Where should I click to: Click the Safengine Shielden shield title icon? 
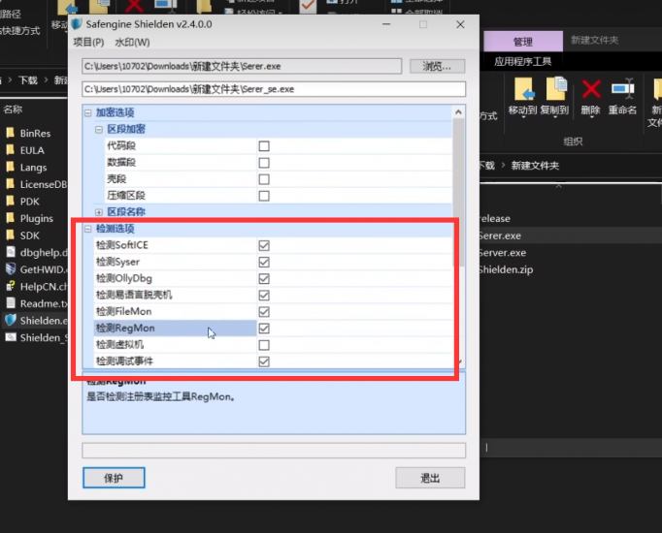point(77,24)
